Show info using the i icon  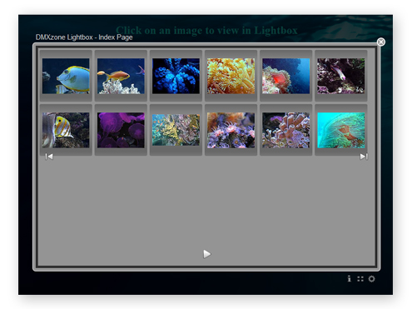pyautogui.click(x=349, y=278)
